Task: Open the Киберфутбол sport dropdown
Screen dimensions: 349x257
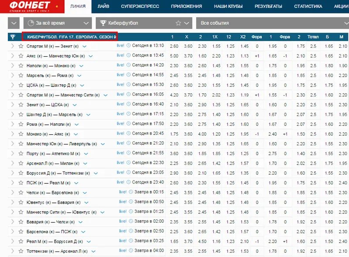Action: (144, 23)
